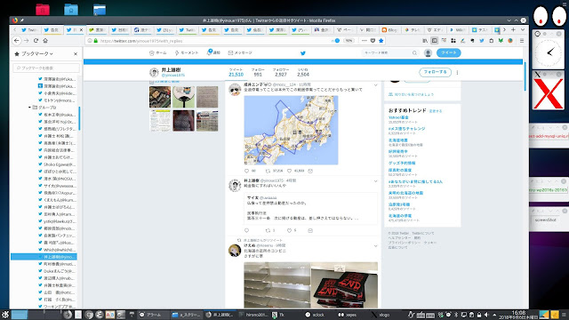Click the 変更する trends link
569x320 pixels.
(x=436, y=111)
